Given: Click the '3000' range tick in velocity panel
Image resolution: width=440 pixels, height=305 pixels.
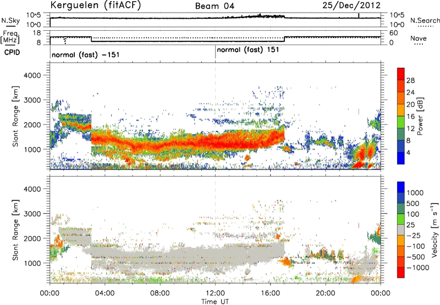Looking at the screenshot, I should pos(32,214).
